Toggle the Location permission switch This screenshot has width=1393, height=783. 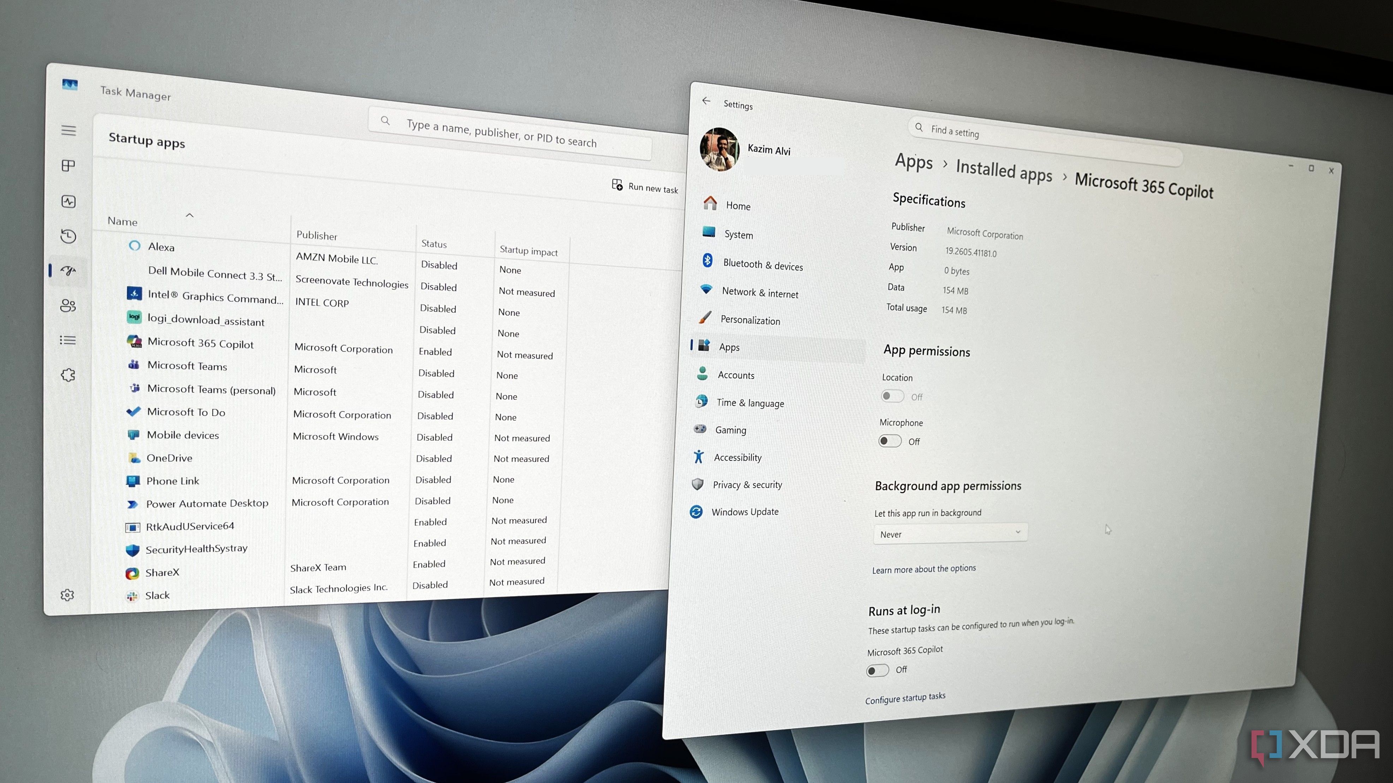(892, 396)
